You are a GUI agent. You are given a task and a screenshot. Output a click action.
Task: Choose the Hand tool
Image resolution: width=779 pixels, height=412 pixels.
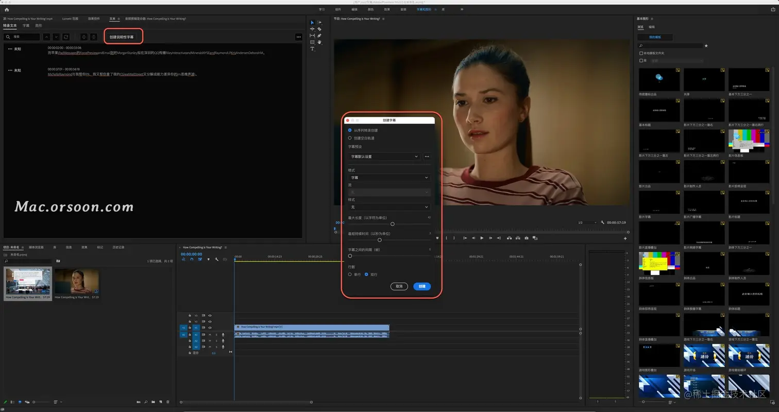[x=319, y=42]
